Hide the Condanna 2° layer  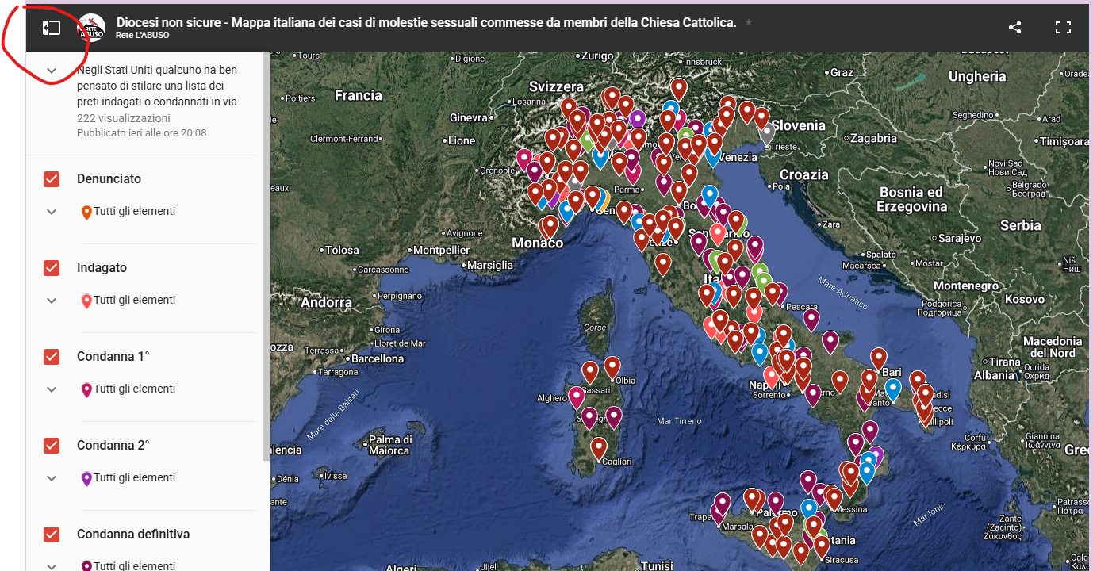coord(52,446)
